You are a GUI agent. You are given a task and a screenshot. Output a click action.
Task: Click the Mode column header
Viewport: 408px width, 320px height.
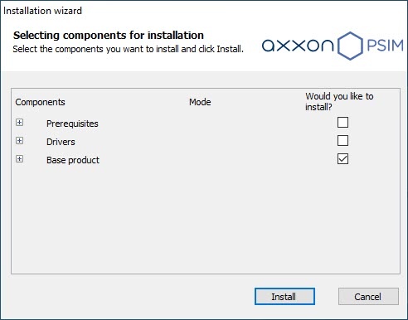200,102
